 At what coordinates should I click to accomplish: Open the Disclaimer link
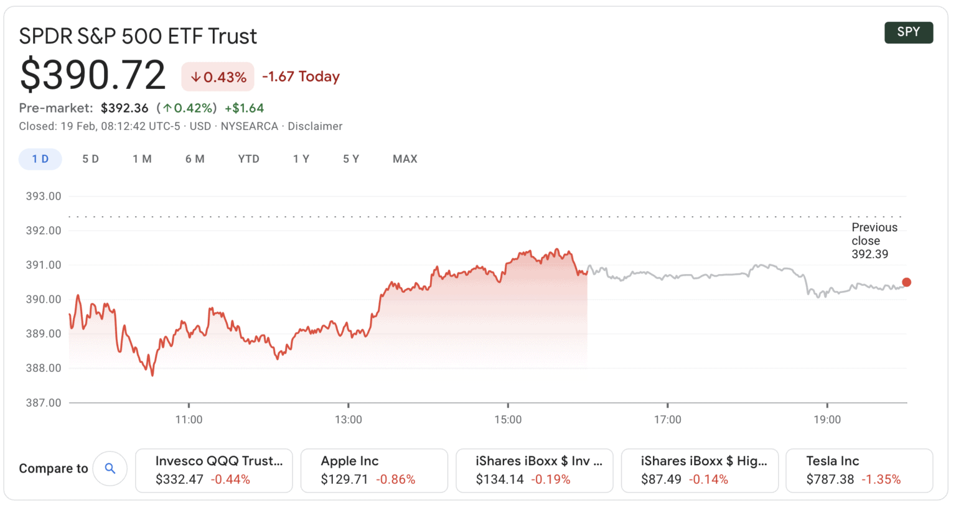(315, 126)
